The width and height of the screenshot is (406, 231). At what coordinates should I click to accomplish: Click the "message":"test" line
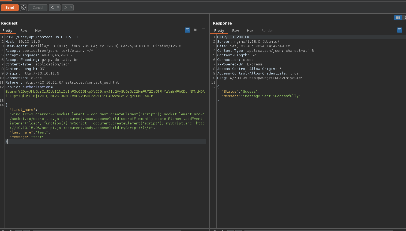[x=27, y=137]
